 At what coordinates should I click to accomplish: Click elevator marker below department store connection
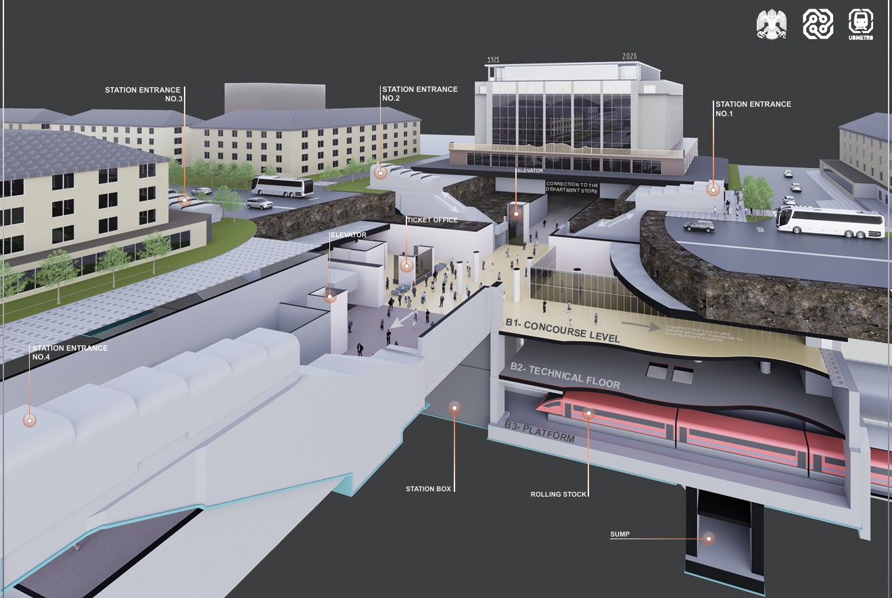(516, 214)
